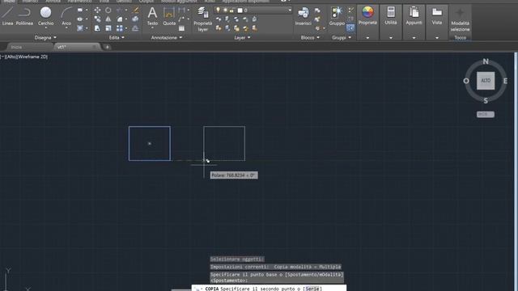Click the COPIA command line input

[x=269, y=289]
